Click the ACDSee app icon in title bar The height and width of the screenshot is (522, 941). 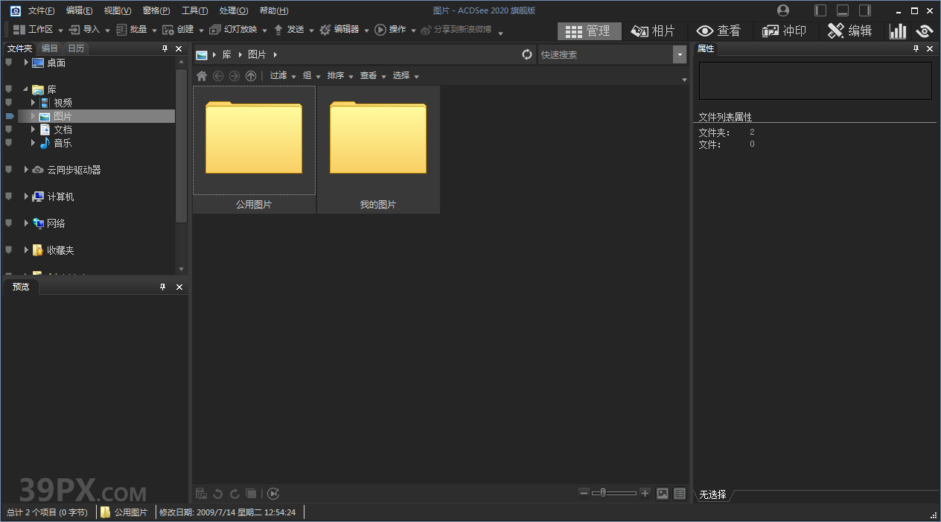15,10
